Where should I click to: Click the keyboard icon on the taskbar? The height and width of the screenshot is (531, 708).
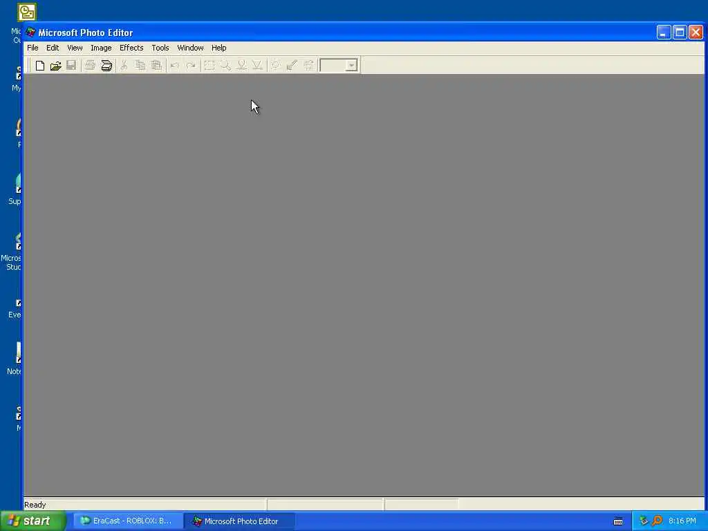(618, 521)
